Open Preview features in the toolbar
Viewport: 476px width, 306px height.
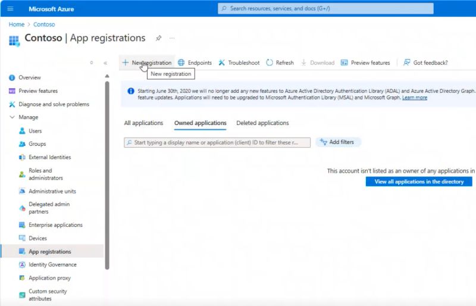365,63
